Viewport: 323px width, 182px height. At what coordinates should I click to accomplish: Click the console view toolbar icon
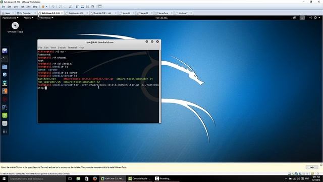pos(100,7)
